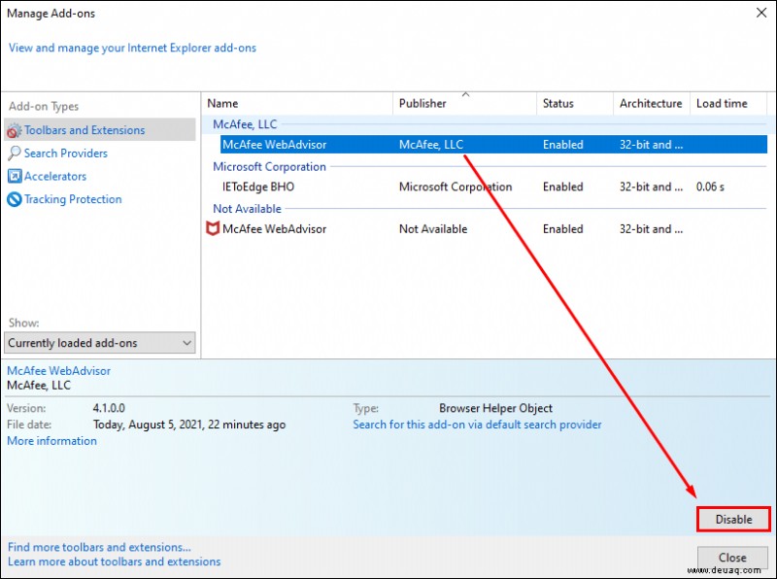Sort by Architecture column header
This screenshot has height=579, width=777.
[x=651, y=103]
